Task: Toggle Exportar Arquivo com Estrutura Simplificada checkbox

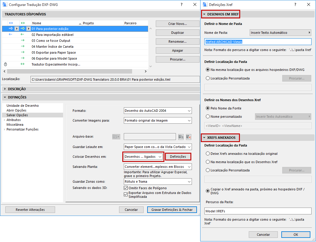Action: (x=126, y=194)
